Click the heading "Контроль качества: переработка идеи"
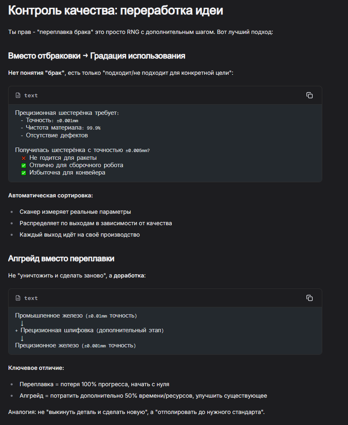This screenshot has height=425, width=348. [x=116, y=11]
